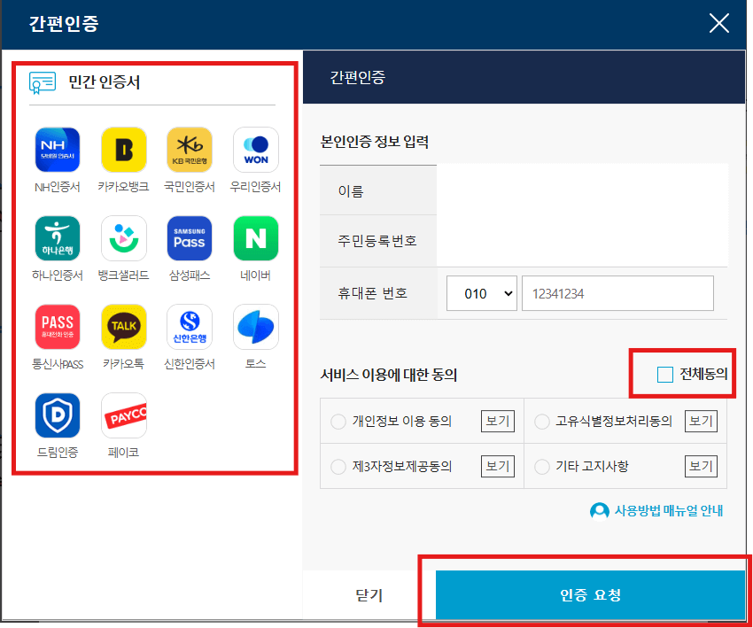The height and width of the screenshot is (628, 753).
Task: Click the 닫기 button
Action: [369, 595]
